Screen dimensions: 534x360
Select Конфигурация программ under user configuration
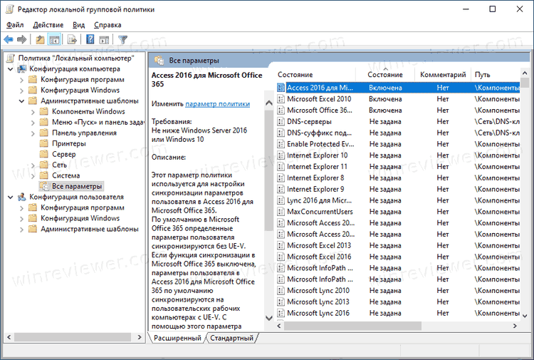pos(83,207)
